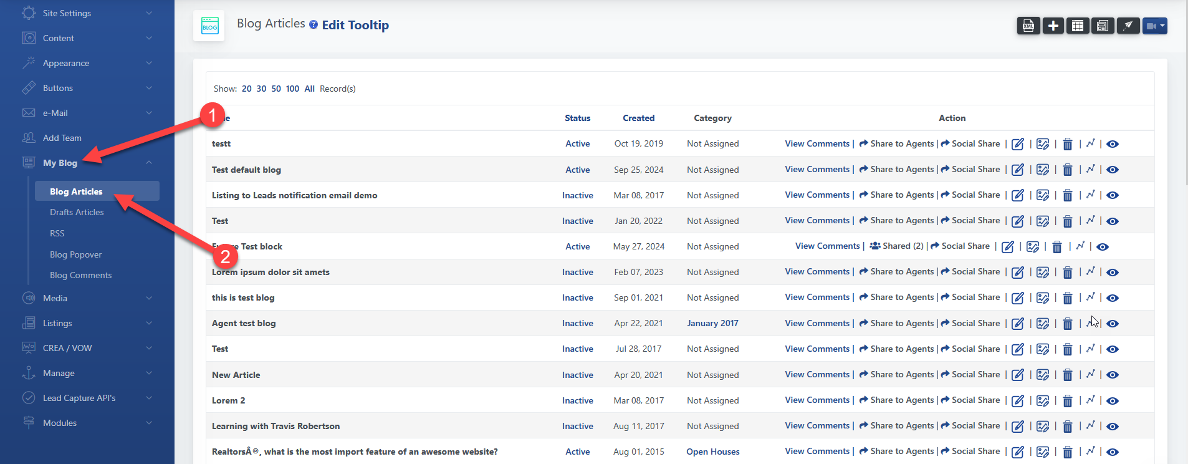Toggle Inactive status of 'Agent test blog'

pos(577,324)
